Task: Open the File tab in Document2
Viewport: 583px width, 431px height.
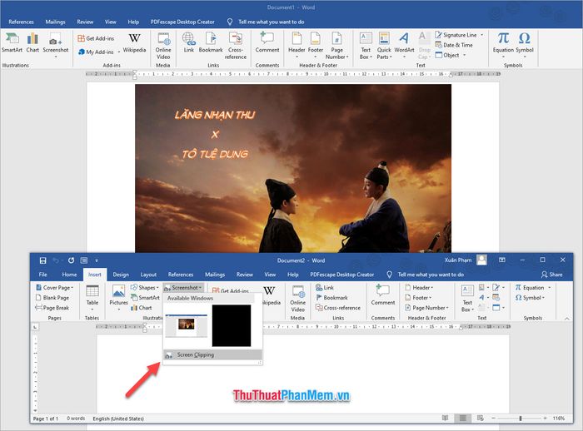Action: coord(43,275)
